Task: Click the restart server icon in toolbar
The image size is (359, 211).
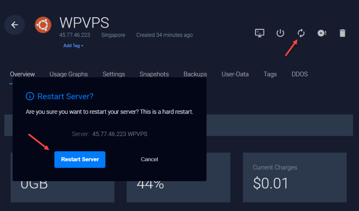Action: pos(301,33)
